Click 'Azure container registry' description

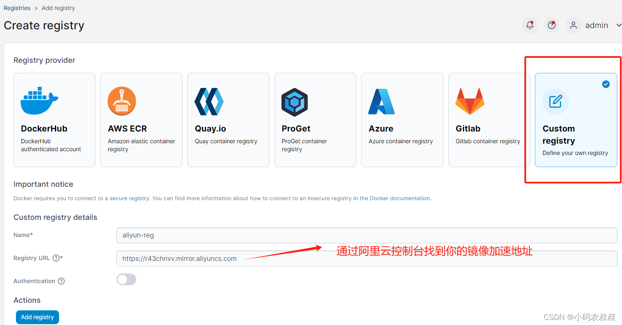tap(401, 141)
